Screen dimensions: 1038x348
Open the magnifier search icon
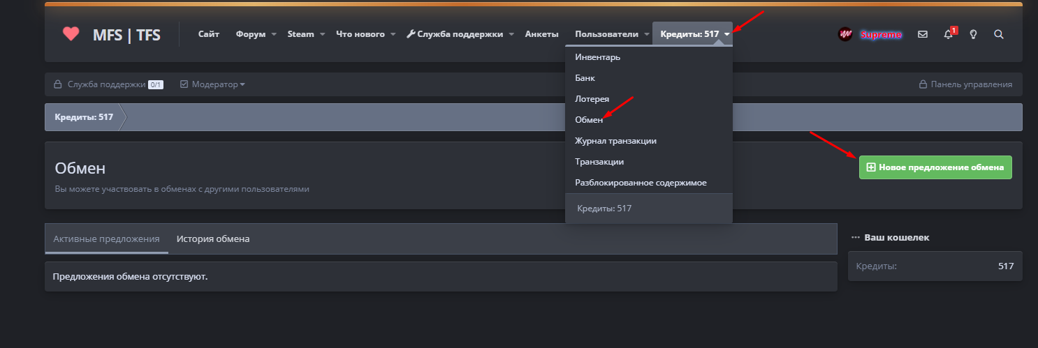coord(999,34)
